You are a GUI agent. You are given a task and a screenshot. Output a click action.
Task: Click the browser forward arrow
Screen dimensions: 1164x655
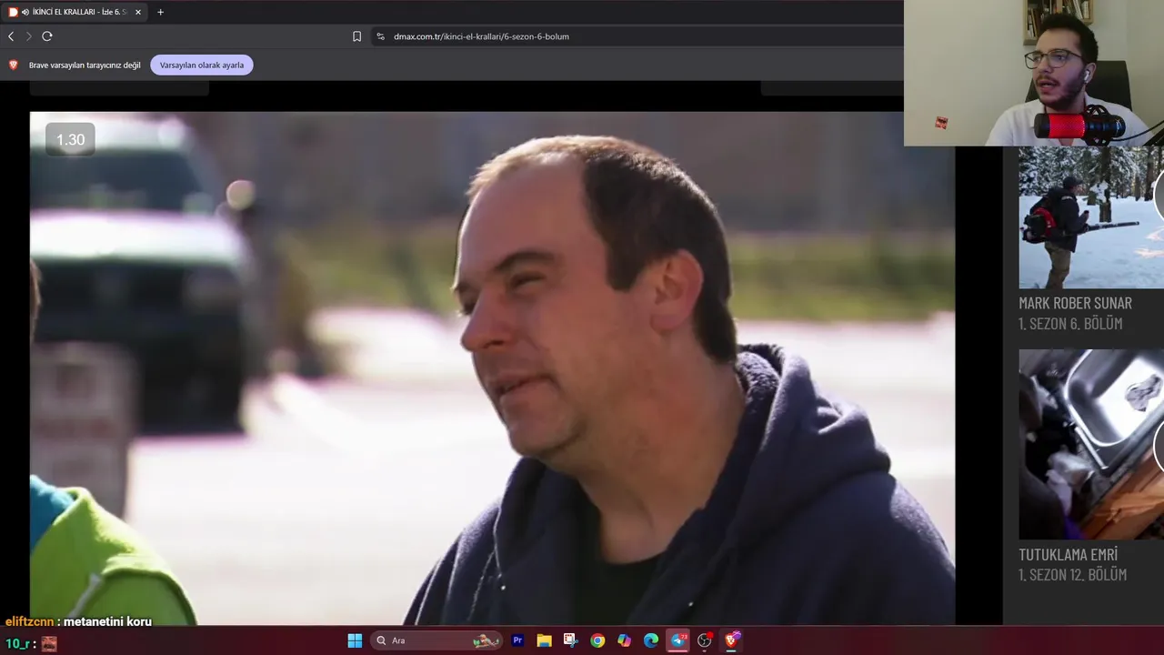[28, 36]
